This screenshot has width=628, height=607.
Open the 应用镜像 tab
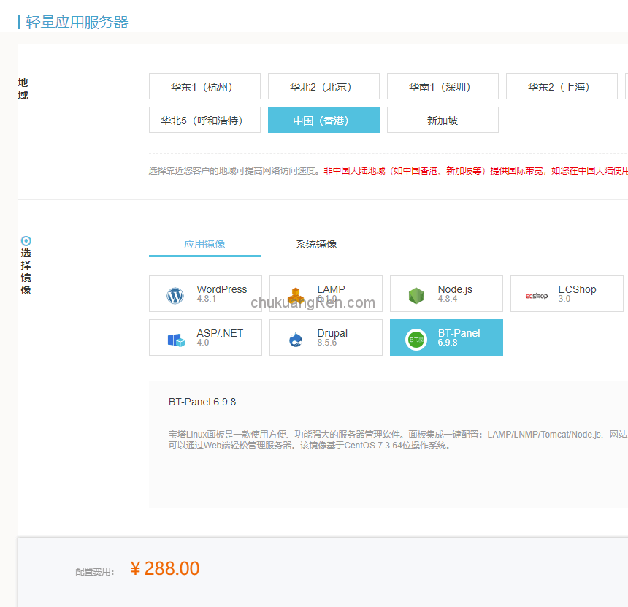(204, 245)
